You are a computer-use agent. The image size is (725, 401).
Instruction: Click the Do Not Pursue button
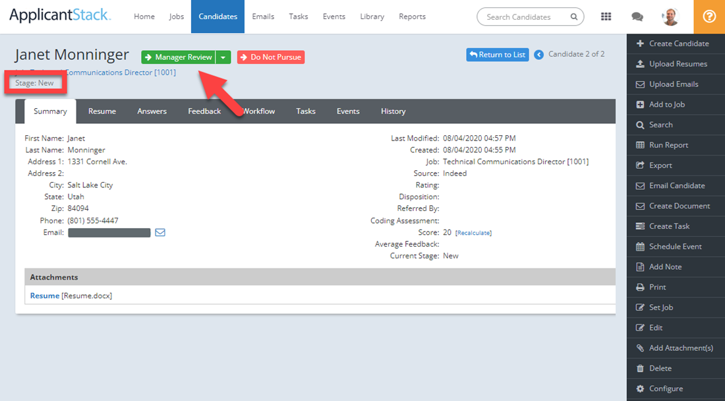(x=271, y=57)
